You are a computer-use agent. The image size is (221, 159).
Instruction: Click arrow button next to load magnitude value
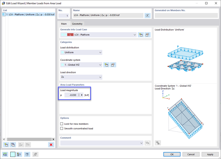[82, 95]
